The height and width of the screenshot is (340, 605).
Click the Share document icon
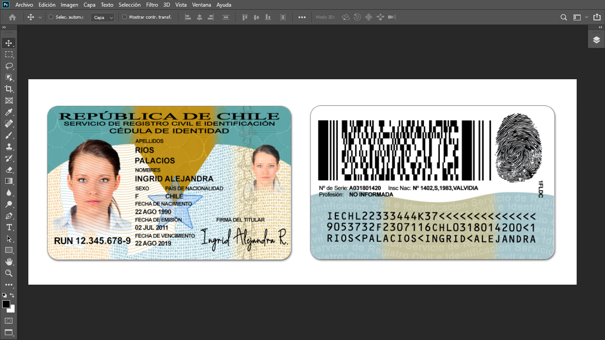tap(597, 17)
